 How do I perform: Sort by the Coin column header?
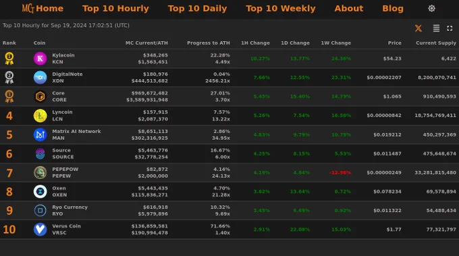click(x=40, y=43)
